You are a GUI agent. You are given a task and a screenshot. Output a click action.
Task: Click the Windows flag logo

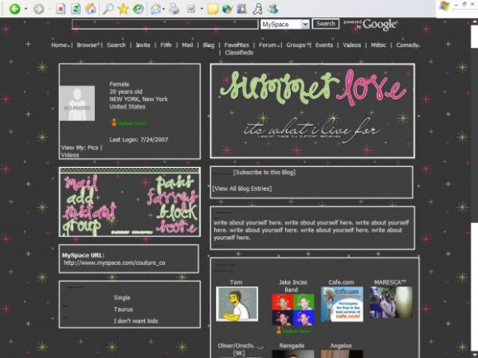[x=444, y=6]
